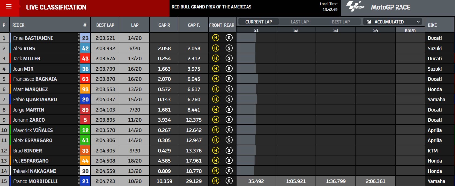Click Morbidelli's front tyre H icon
Image resolution: width=455 pixels, height=186 pixels.
click(x=216, y=181)
